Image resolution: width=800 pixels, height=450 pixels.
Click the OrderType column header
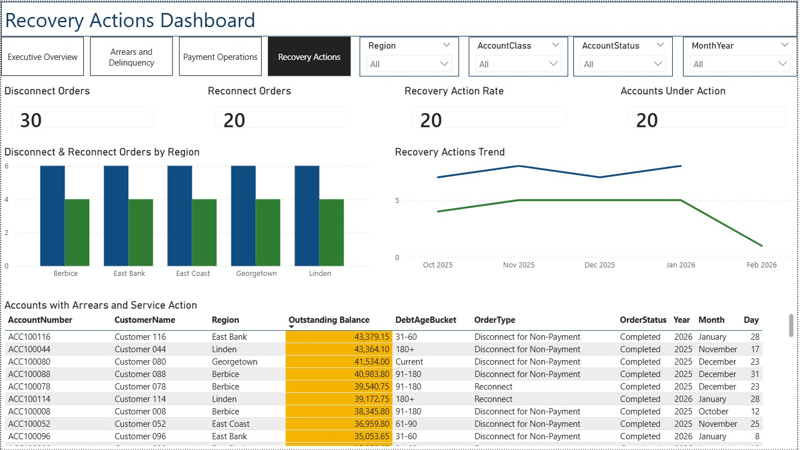[x=495, y=320]
